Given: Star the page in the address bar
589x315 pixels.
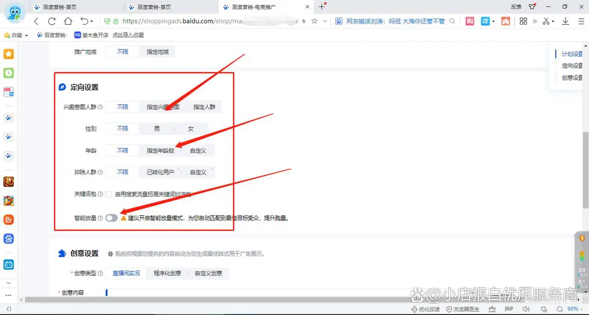Looking at the screenshot, I should pos(315,21).
